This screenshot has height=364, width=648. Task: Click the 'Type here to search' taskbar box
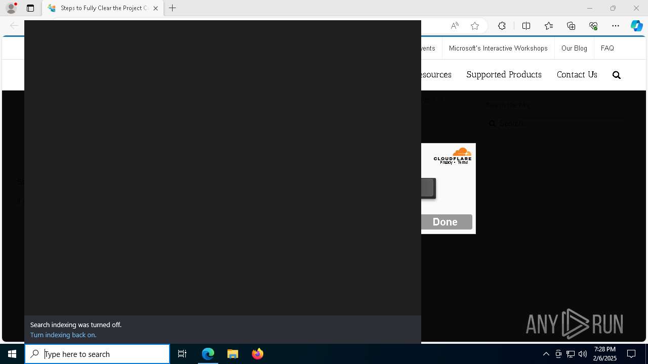(x=97, y=354)
